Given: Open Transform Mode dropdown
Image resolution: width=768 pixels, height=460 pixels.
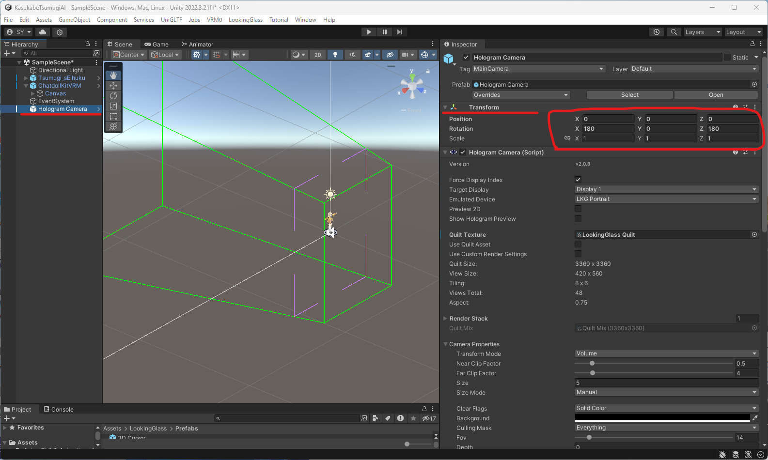Looking at the screenshot, I should 666,353.
